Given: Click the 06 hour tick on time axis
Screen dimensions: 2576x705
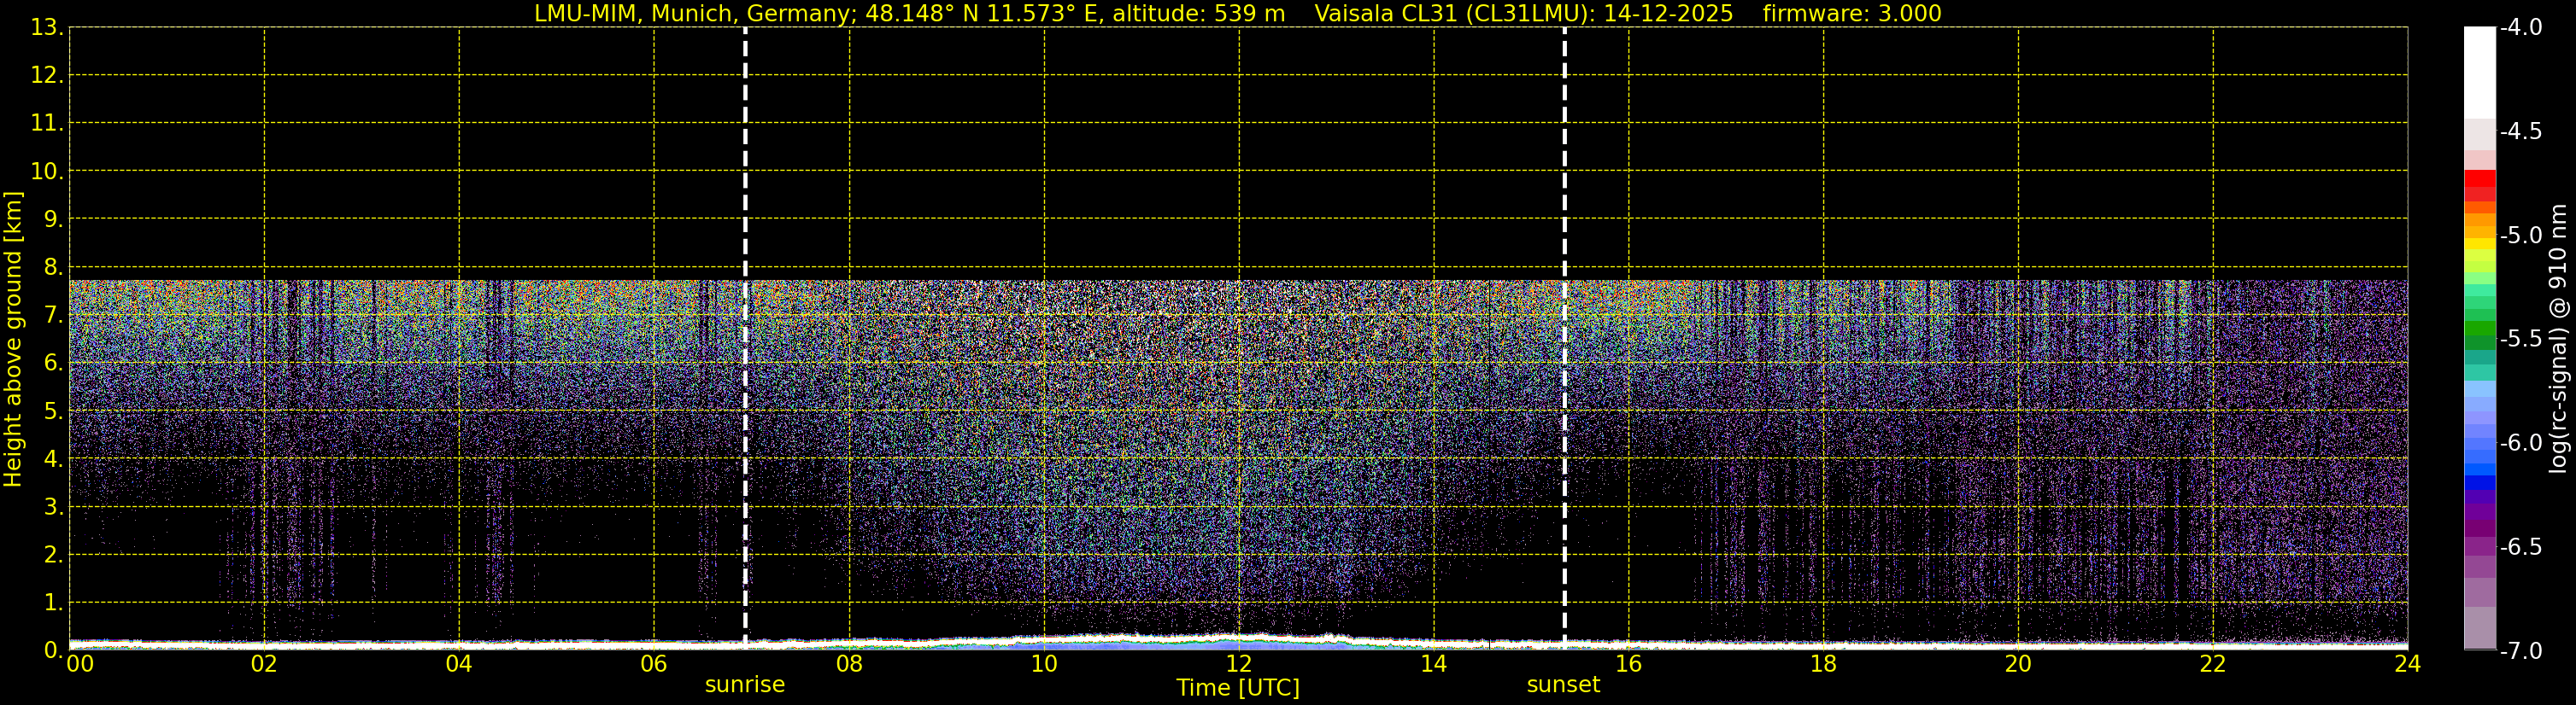Looking at the screenshot, I should coord(654,664).
